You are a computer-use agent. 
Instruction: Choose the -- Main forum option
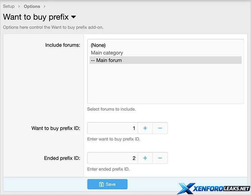106,61
